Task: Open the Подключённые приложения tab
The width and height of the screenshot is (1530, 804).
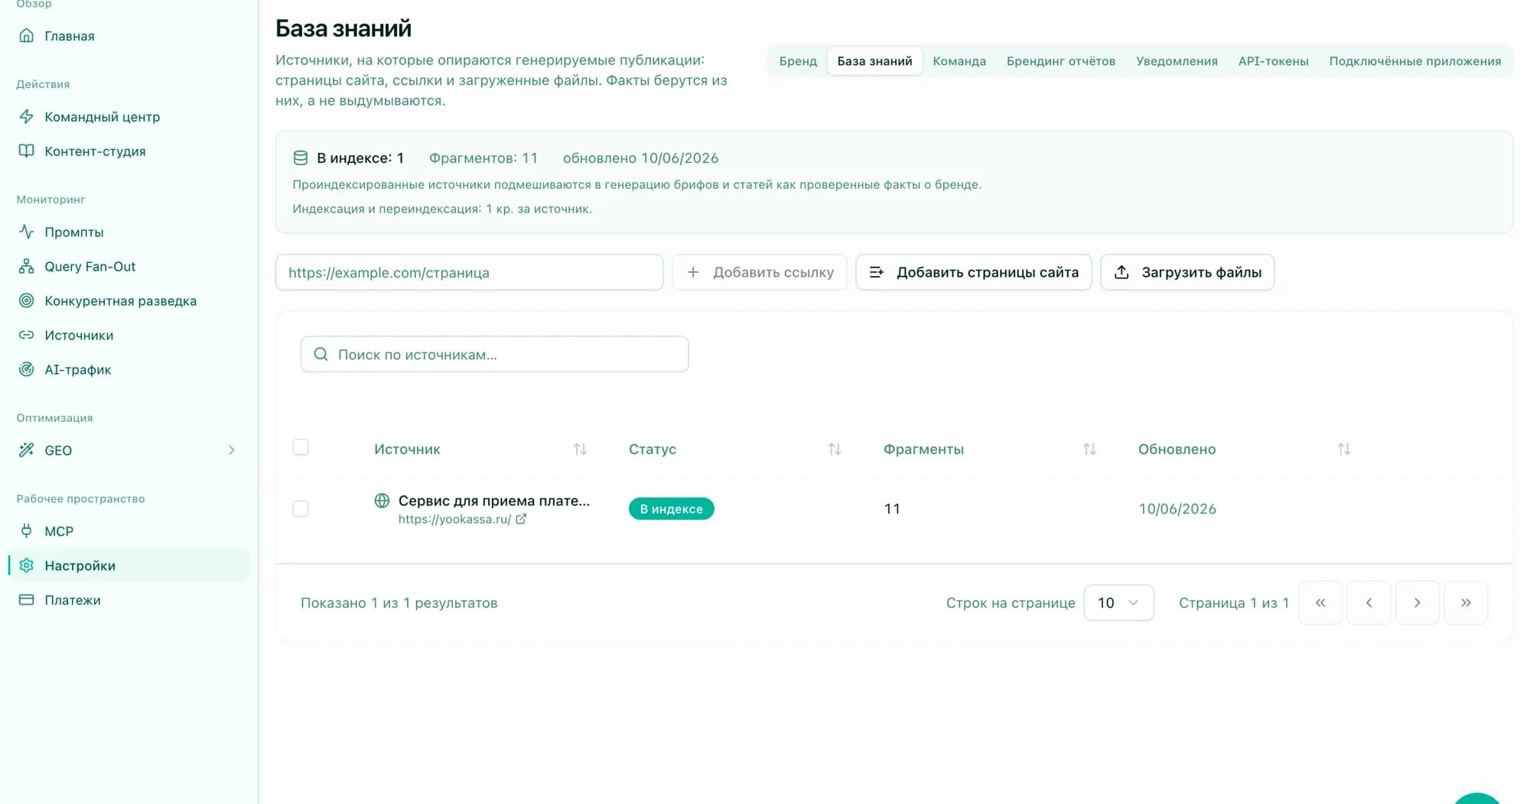Action: [x=1414, y=61]
